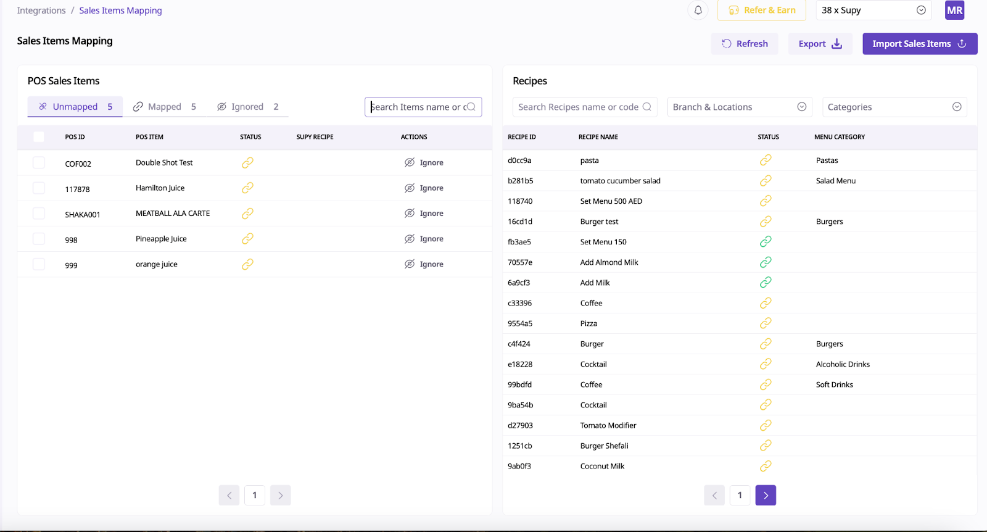Click status link icon for Burger Shefali
Viewport: 987px width, 532px height.
coord(766,446)
